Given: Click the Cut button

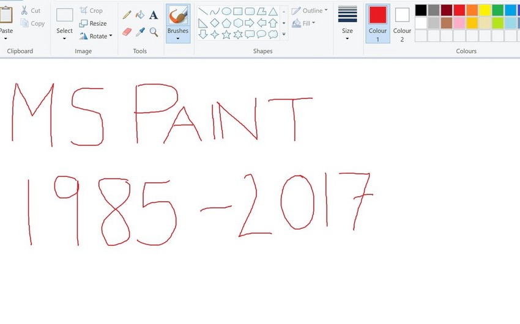Looking at the screenshot, I should point(31,10).
